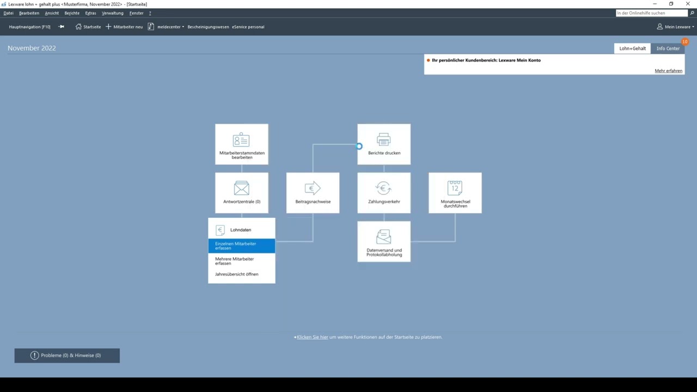
Task: Open Bescheinigungswesen in the toolbar
Action: point(208,27)
